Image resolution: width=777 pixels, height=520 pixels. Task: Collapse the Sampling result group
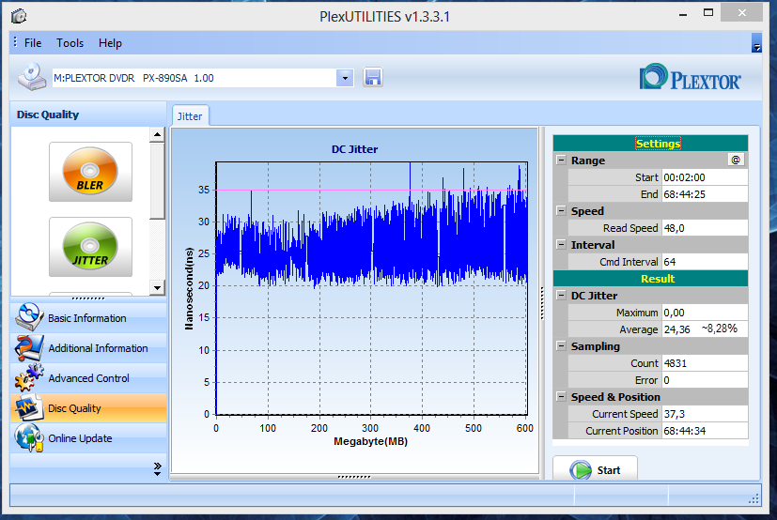[x=561, y=345]
